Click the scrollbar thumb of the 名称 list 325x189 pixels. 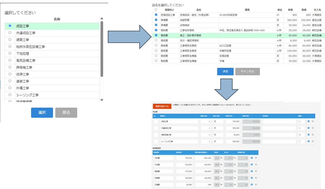click(x=102, y=49)
